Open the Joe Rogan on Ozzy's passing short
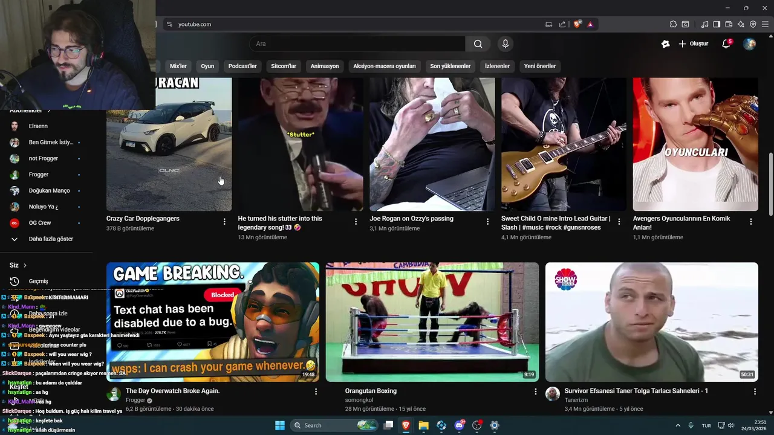The height and width of the screenshot is (435, 774). 432,144
